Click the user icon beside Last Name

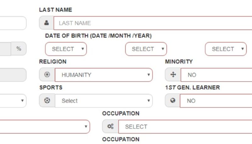pyautogui.click(x=47, y=23)
